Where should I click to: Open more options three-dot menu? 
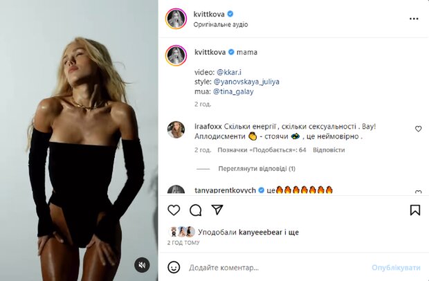(x=415, y=19)
